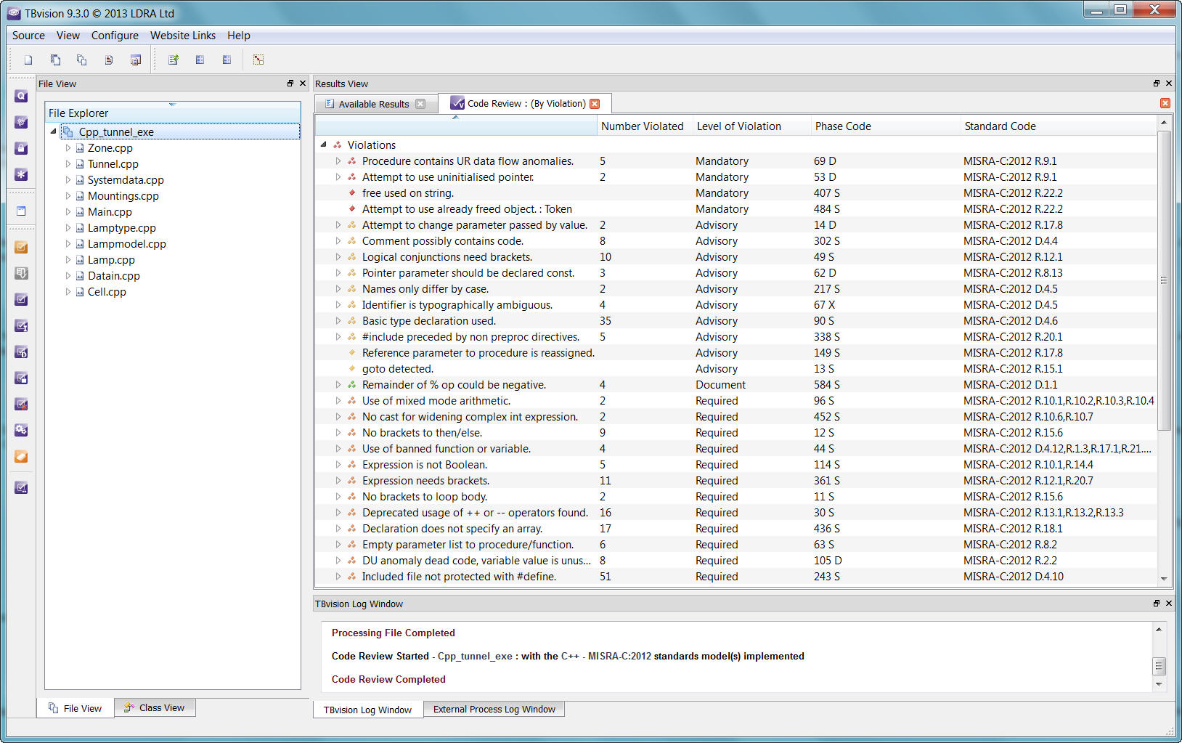The image size is (1182, 743).
Task: Collapse the Cpp_tunnel_exe project node
Action: (54, 131)
